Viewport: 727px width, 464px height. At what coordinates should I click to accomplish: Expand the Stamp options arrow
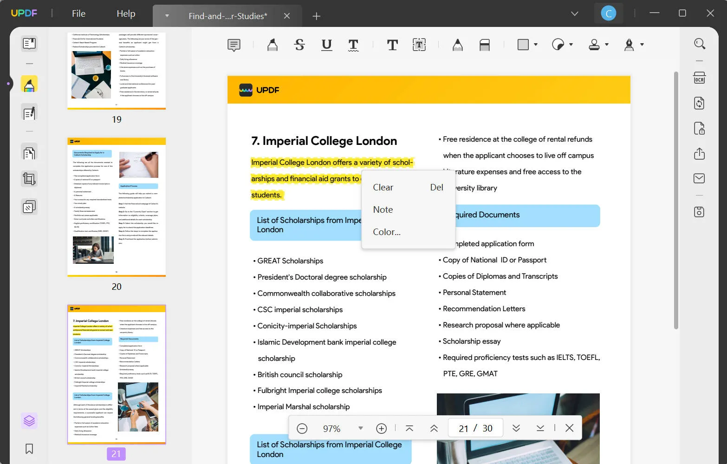pyautogui.click(x=607, y=45)
